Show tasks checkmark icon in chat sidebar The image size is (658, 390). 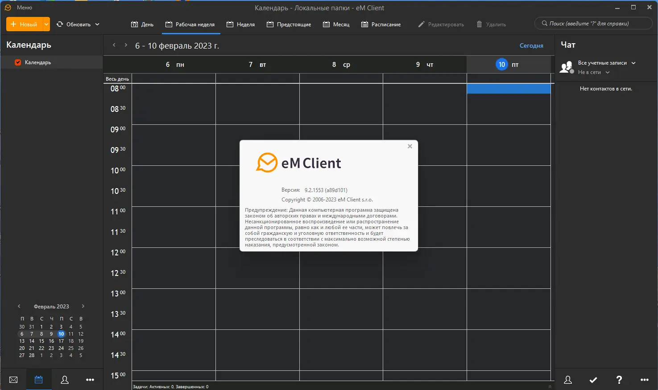(593, 380)
